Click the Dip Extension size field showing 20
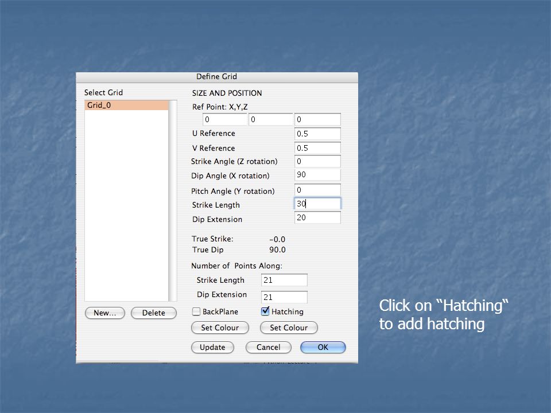This screenshot has height=413, width=551. click(x=317, y=218)
